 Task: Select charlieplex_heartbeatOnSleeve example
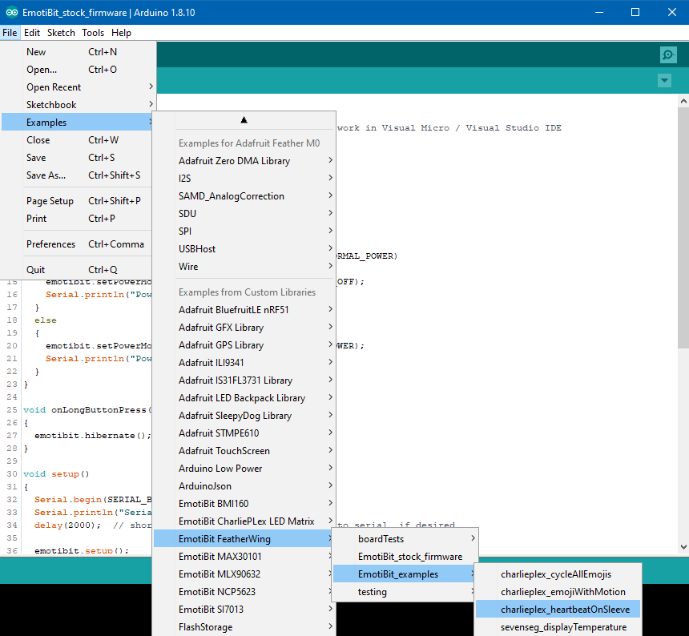[565, 610]
